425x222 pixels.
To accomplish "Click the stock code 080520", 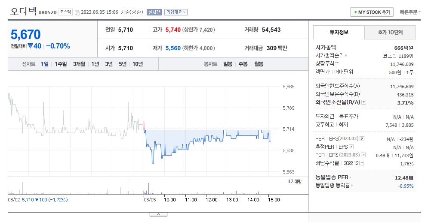I will [x=47, y=12].
